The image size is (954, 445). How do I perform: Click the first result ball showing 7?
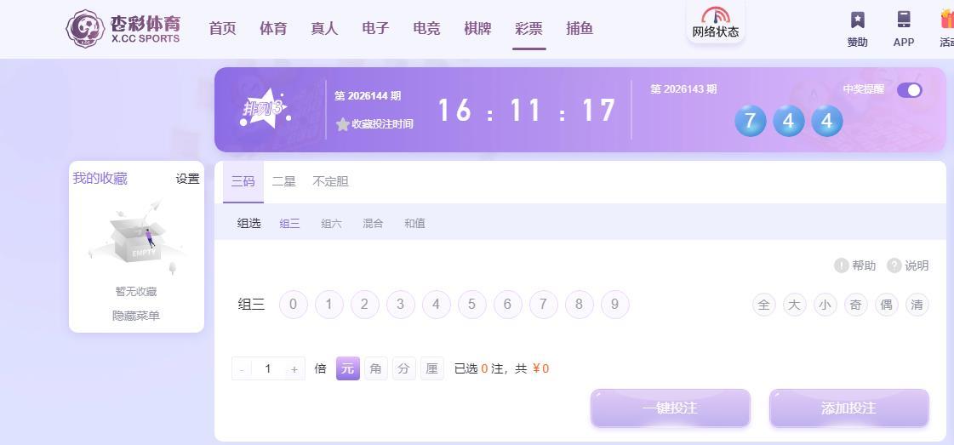[x=751, y=121]
